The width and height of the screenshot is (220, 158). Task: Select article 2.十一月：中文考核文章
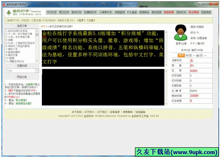click(19, 34)
